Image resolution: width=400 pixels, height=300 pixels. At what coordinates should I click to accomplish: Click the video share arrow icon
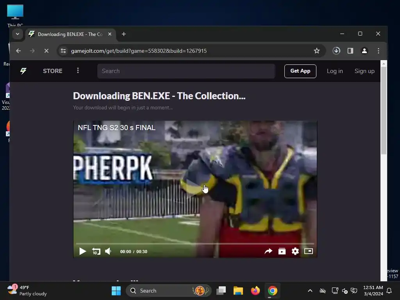pyautogui.click(x=268, y=251)
